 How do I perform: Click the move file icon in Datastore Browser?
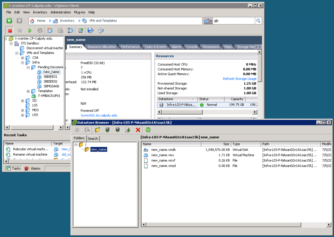128,130
